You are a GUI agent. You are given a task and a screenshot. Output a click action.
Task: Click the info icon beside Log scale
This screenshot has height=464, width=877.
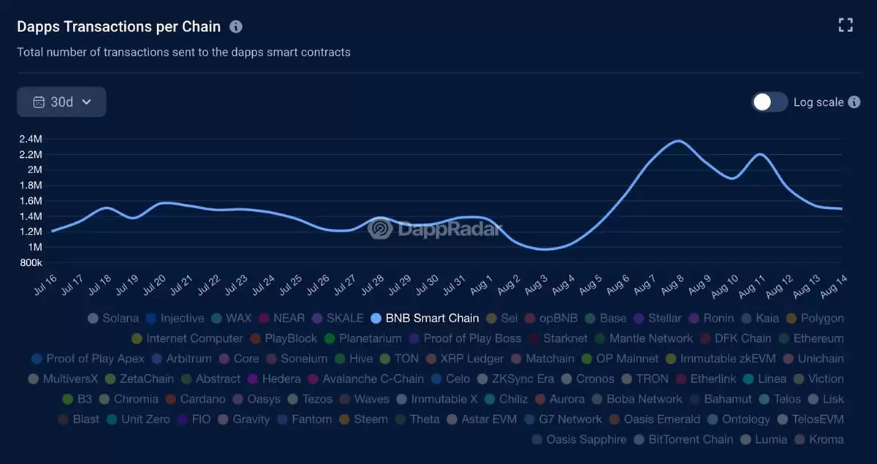[854, 102]
